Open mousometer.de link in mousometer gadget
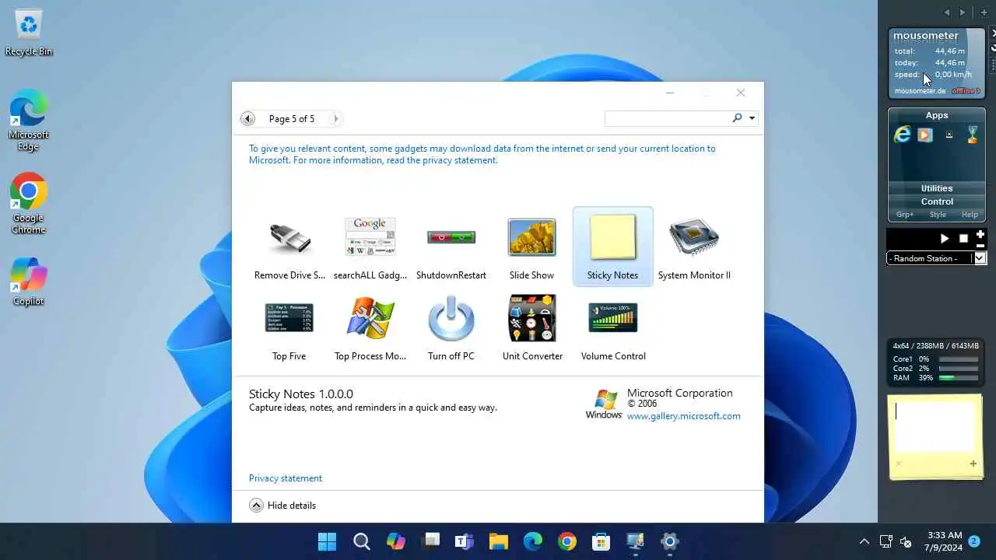This screenshot has width=996, height=560. click(920, 91)
